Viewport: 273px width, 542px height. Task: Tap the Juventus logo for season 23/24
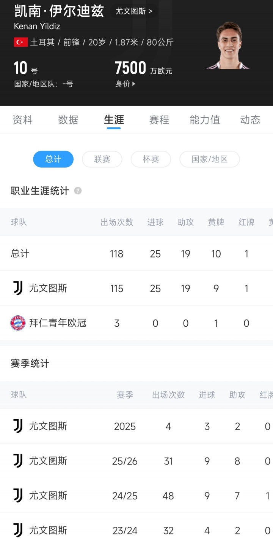coord(18,530)
